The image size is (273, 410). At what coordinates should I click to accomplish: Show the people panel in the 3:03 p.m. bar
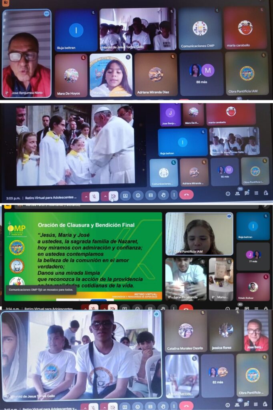237,193
